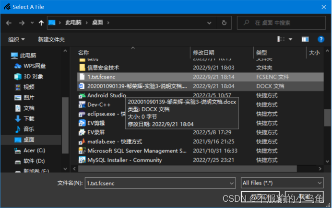Click the 文件名 input field
Screen dimensions: 332x208
coord(157,183)
